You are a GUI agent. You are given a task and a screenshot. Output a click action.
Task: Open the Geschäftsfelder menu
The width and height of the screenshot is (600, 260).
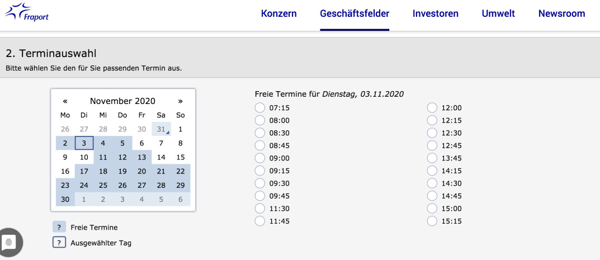click(355, 13)
